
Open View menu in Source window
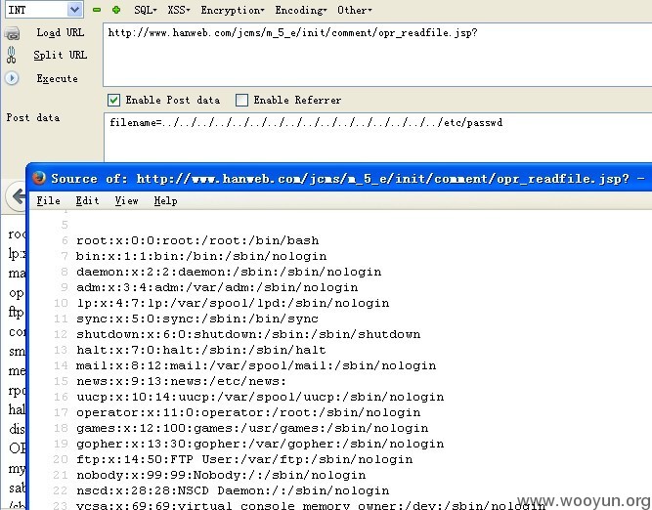[x=126, y=200]
